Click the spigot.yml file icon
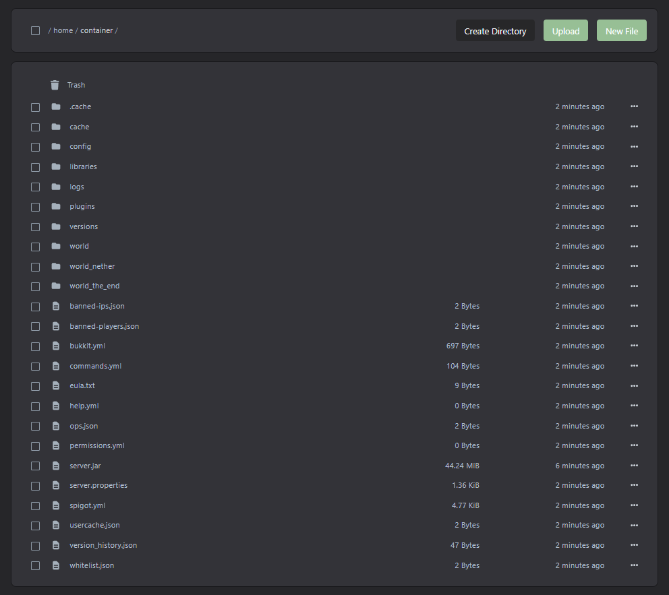Screen dimensions: 669x595 point(56,505)
